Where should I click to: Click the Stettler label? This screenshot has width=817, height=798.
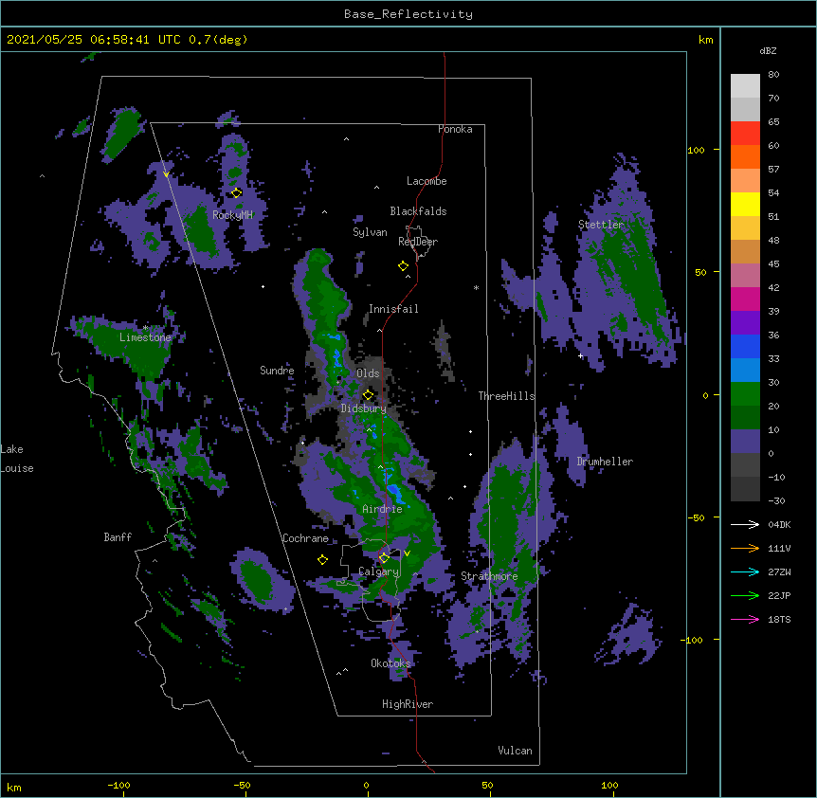point(601,225)
